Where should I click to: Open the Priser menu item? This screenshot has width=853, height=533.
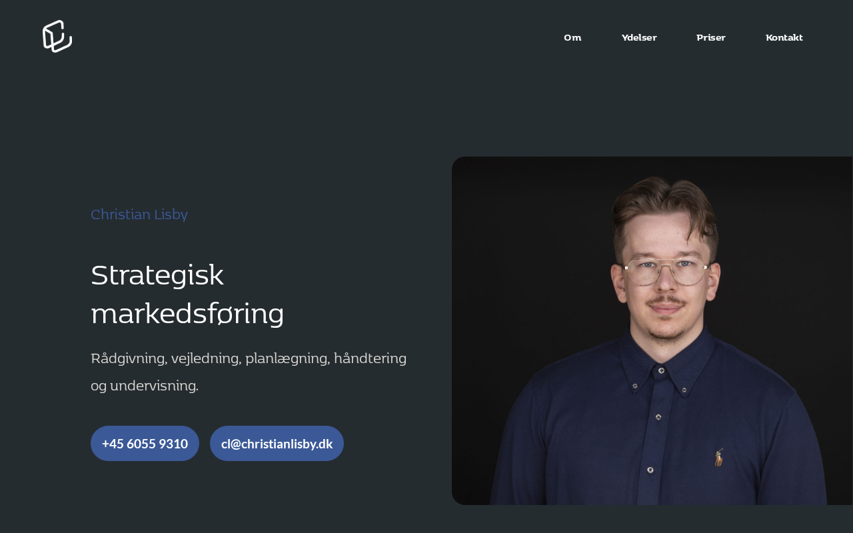711,37
